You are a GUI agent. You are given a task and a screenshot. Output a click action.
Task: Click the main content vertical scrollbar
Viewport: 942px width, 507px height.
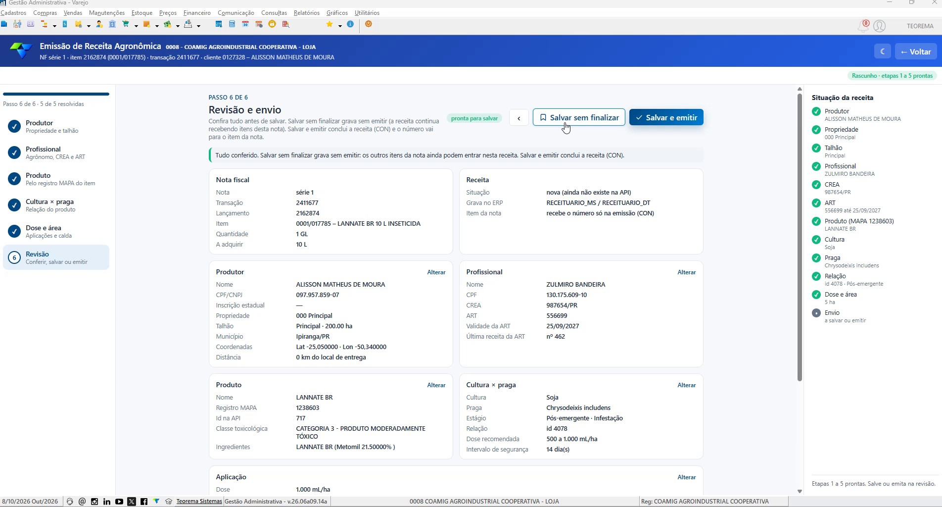tap(800, 238)
